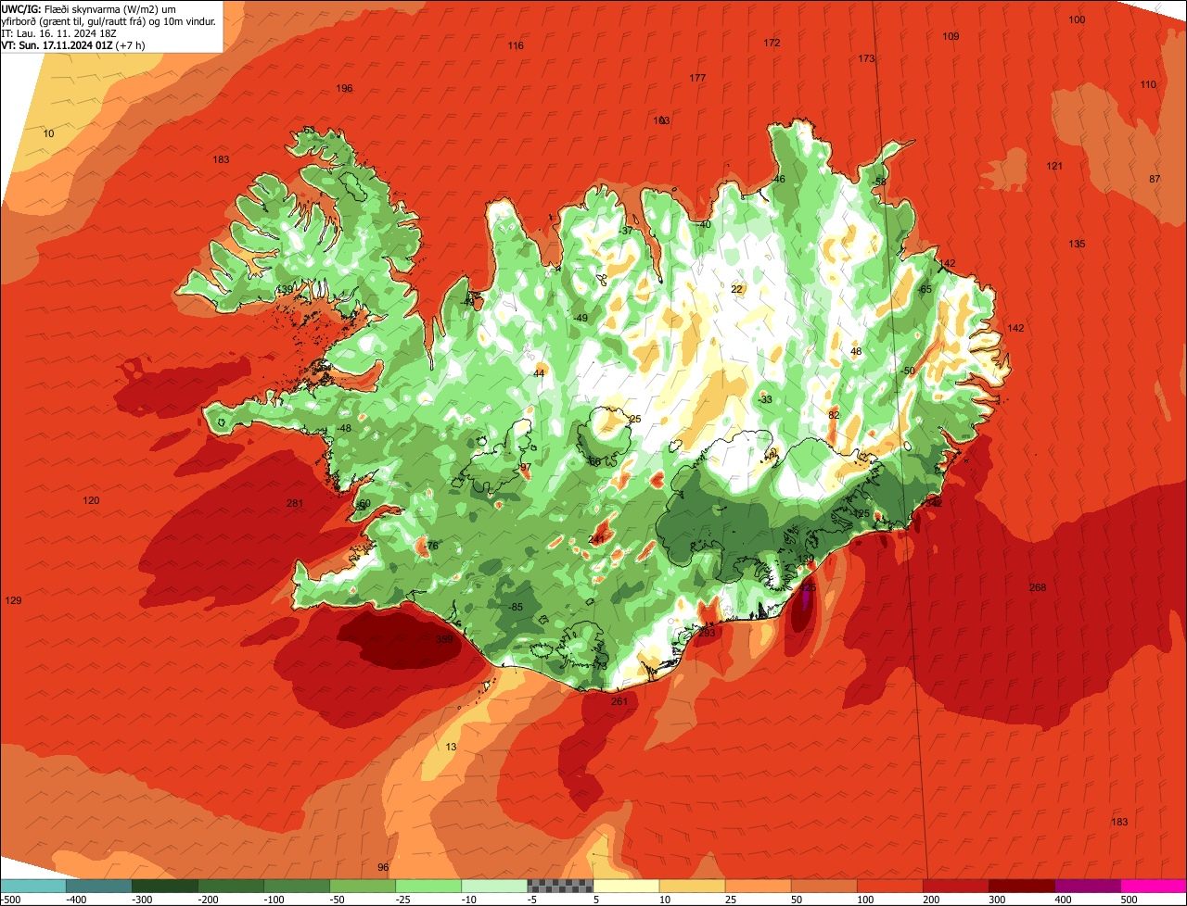Click the light green swatch from -25 to -10

(x=428, y=886)
